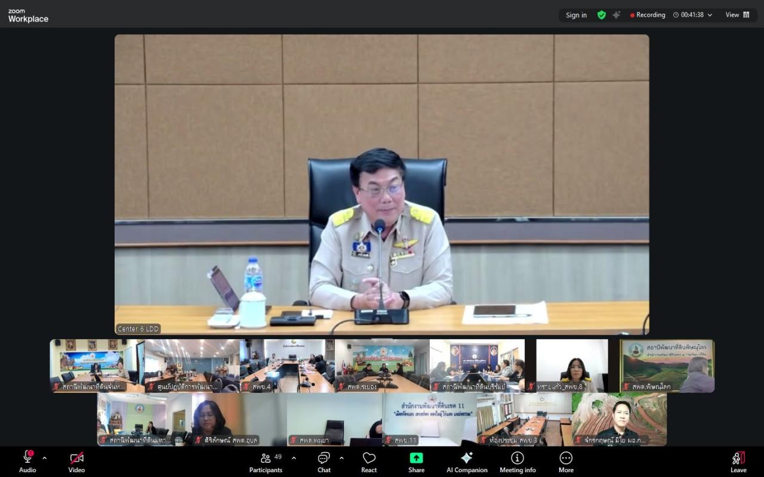Expand Audio options caret

coord(44,458)
